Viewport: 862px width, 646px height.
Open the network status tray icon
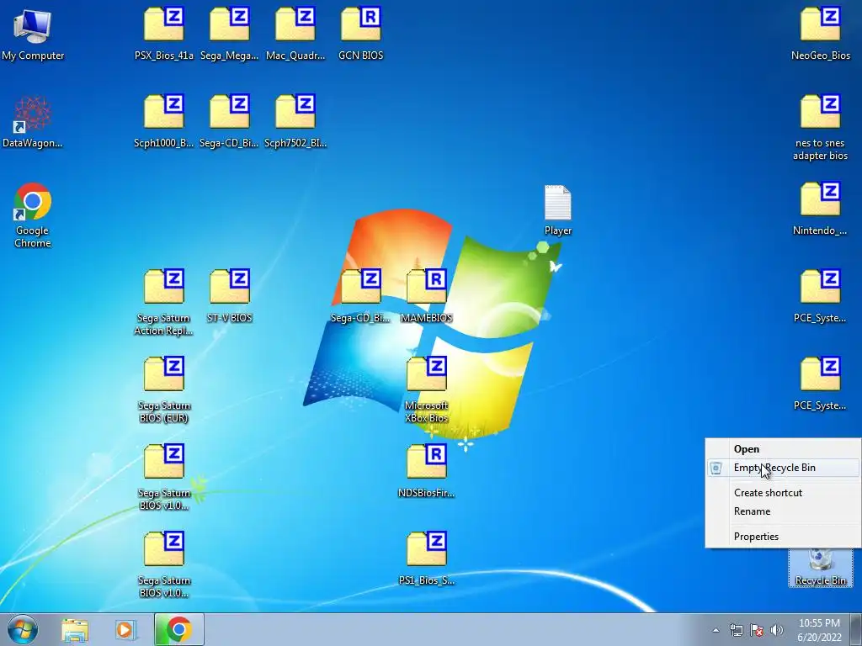[736, 630]
